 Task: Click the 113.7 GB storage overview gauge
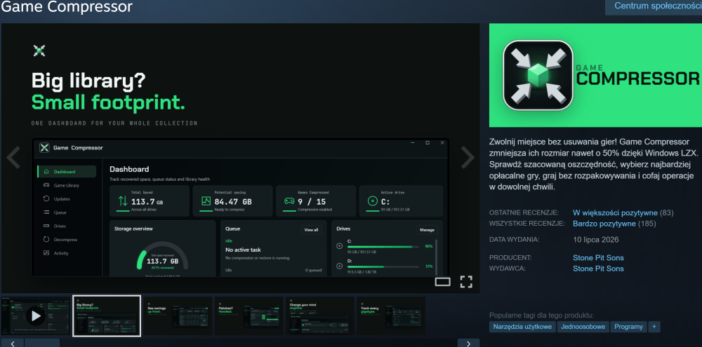pyautogui.click(x=163, y=257)
